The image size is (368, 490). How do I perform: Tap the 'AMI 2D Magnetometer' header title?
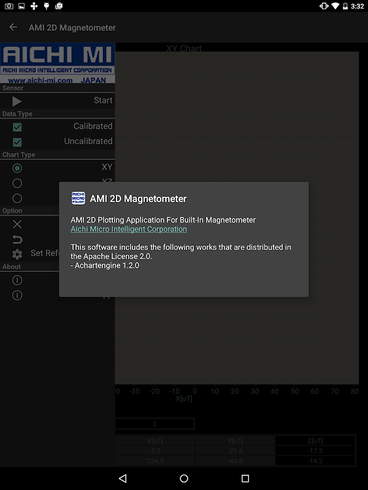72,28
